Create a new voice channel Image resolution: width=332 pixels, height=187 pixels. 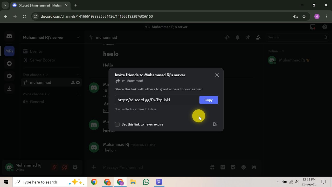click(78, 94)
